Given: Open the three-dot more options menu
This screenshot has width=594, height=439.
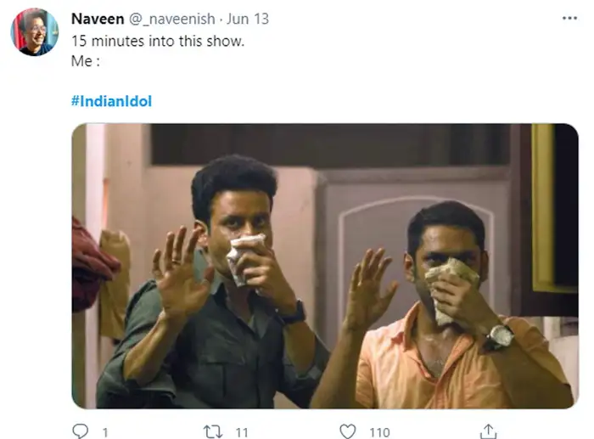Looking at the screenshot, I should click(569, 19).
